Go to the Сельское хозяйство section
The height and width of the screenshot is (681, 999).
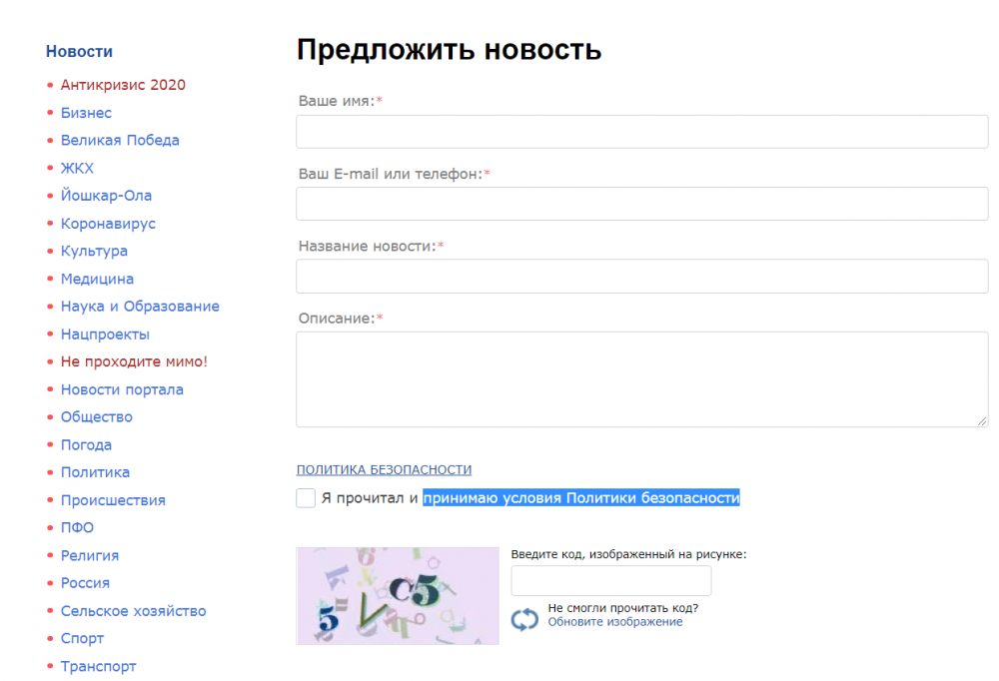133,611
